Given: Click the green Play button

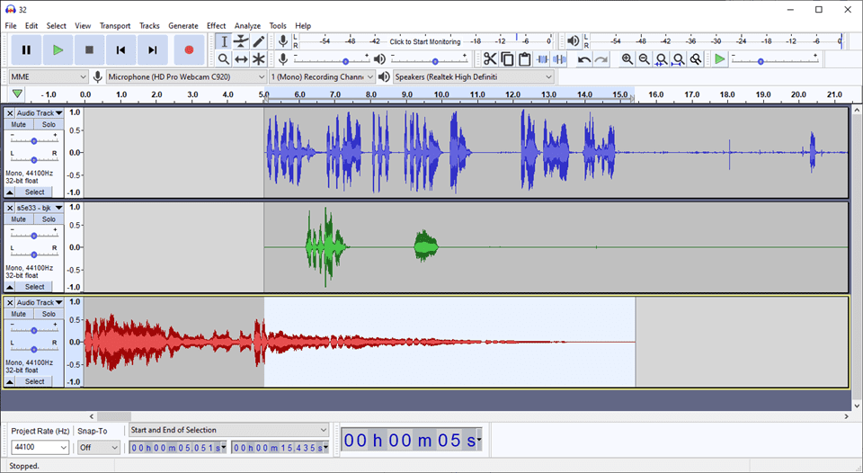Looking at the screenshot, I should (x=58, y=50).
